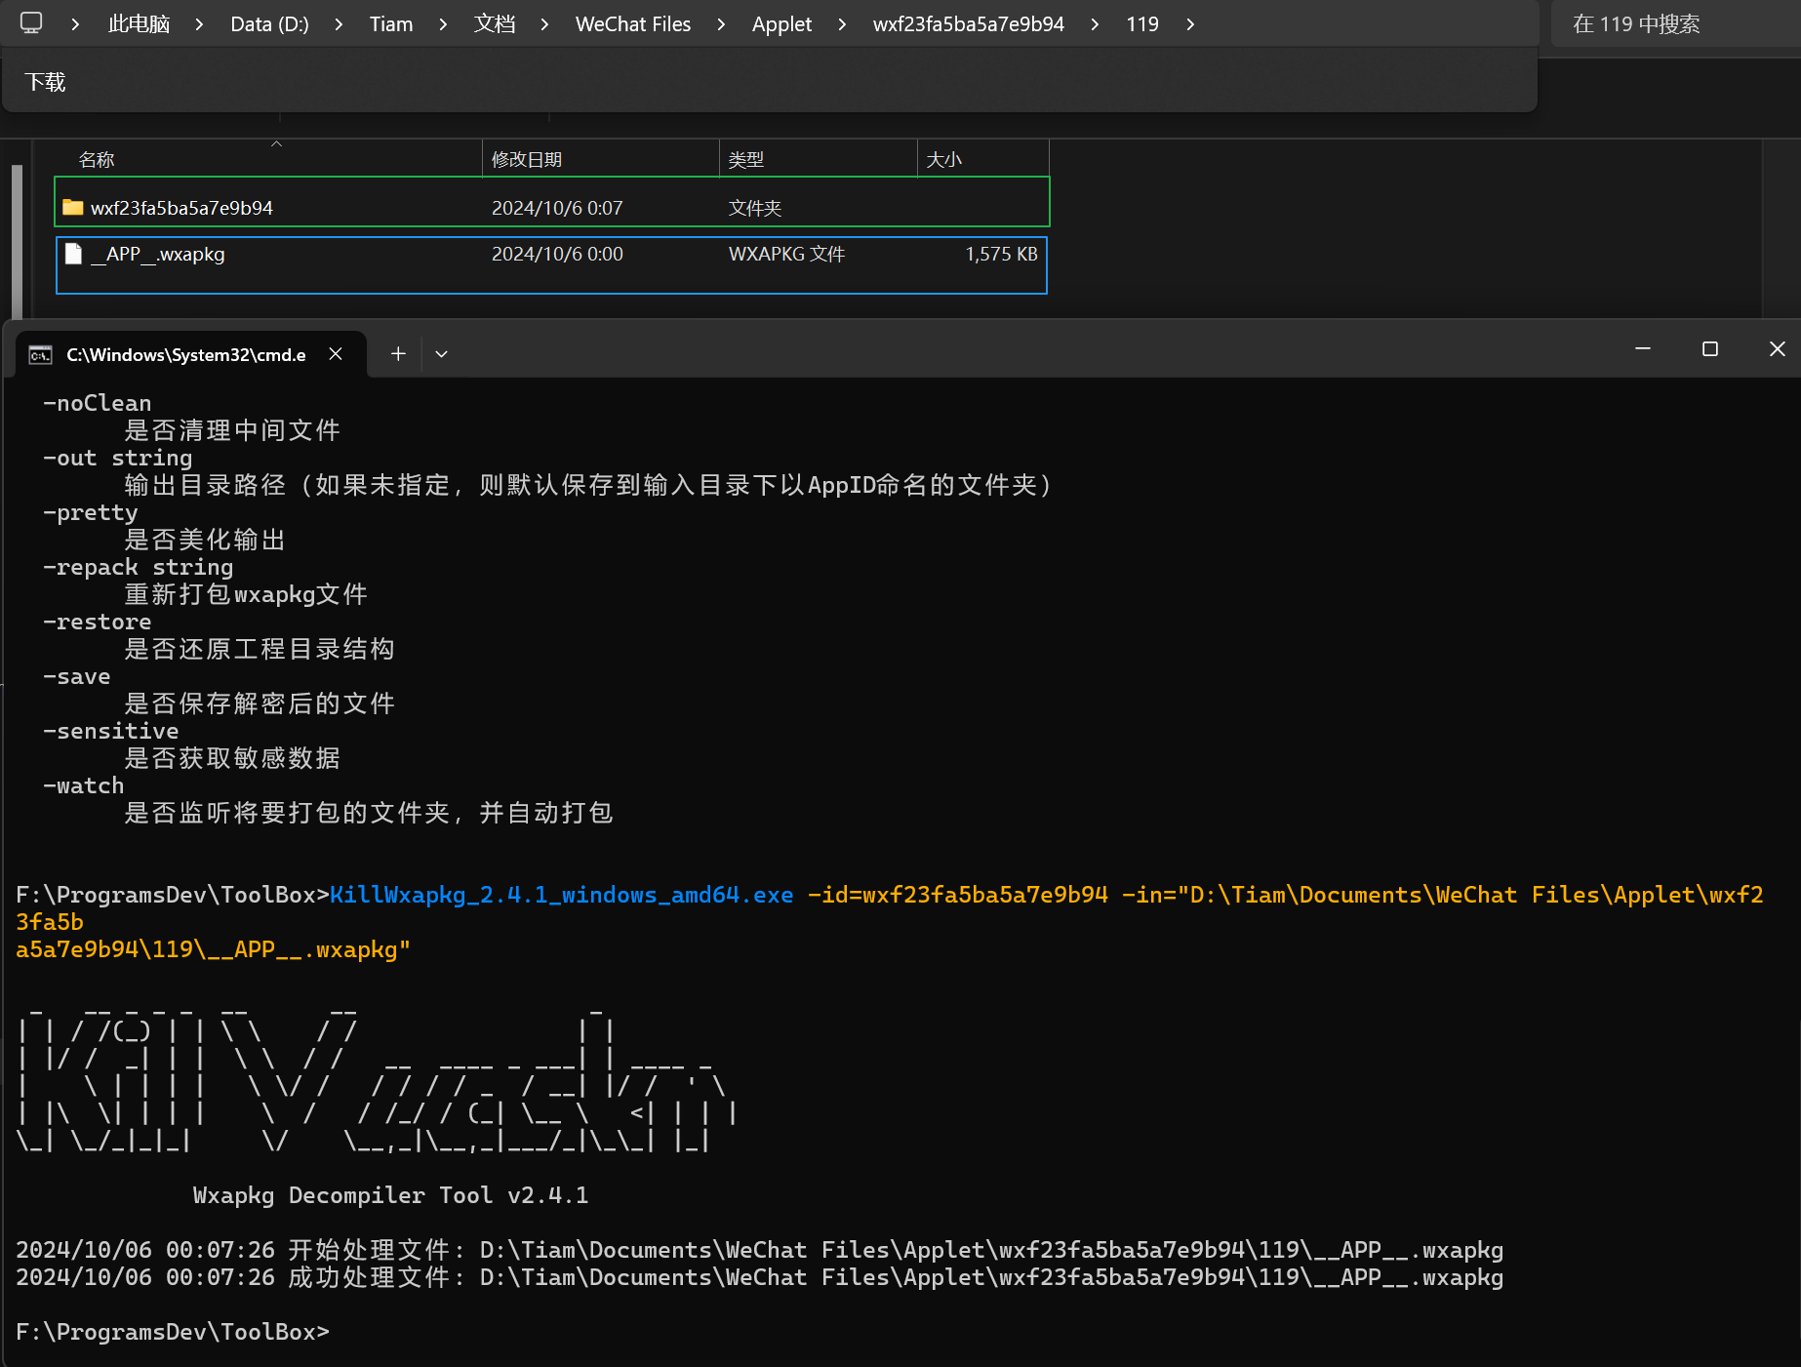This screenshot has height=1367, width=1801.
Task: Select the cmd.exe terminal tab
Action: pos(191,354)
